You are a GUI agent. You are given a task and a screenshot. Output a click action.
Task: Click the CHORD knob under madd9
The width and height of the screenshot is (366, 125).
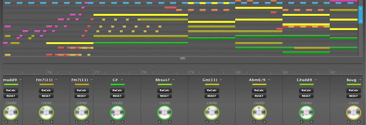(x=11, y=113)
